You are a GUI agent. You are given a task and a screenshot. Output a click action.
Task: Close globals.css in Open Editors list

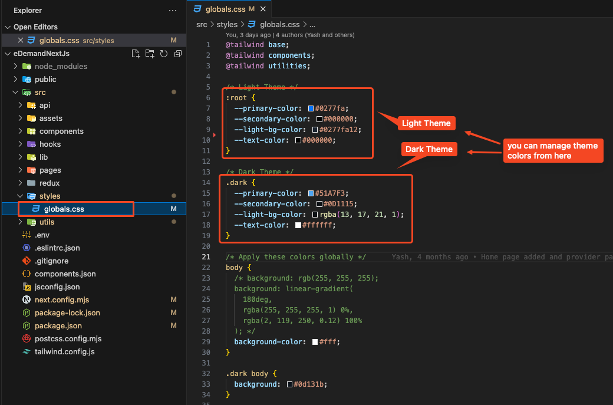tap(21, 41)
